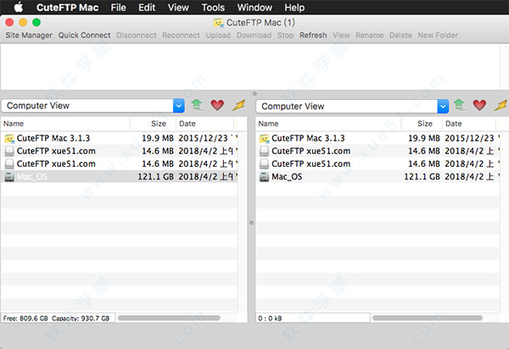
Task: Open the View menu in menu bar
Action: 178,7
